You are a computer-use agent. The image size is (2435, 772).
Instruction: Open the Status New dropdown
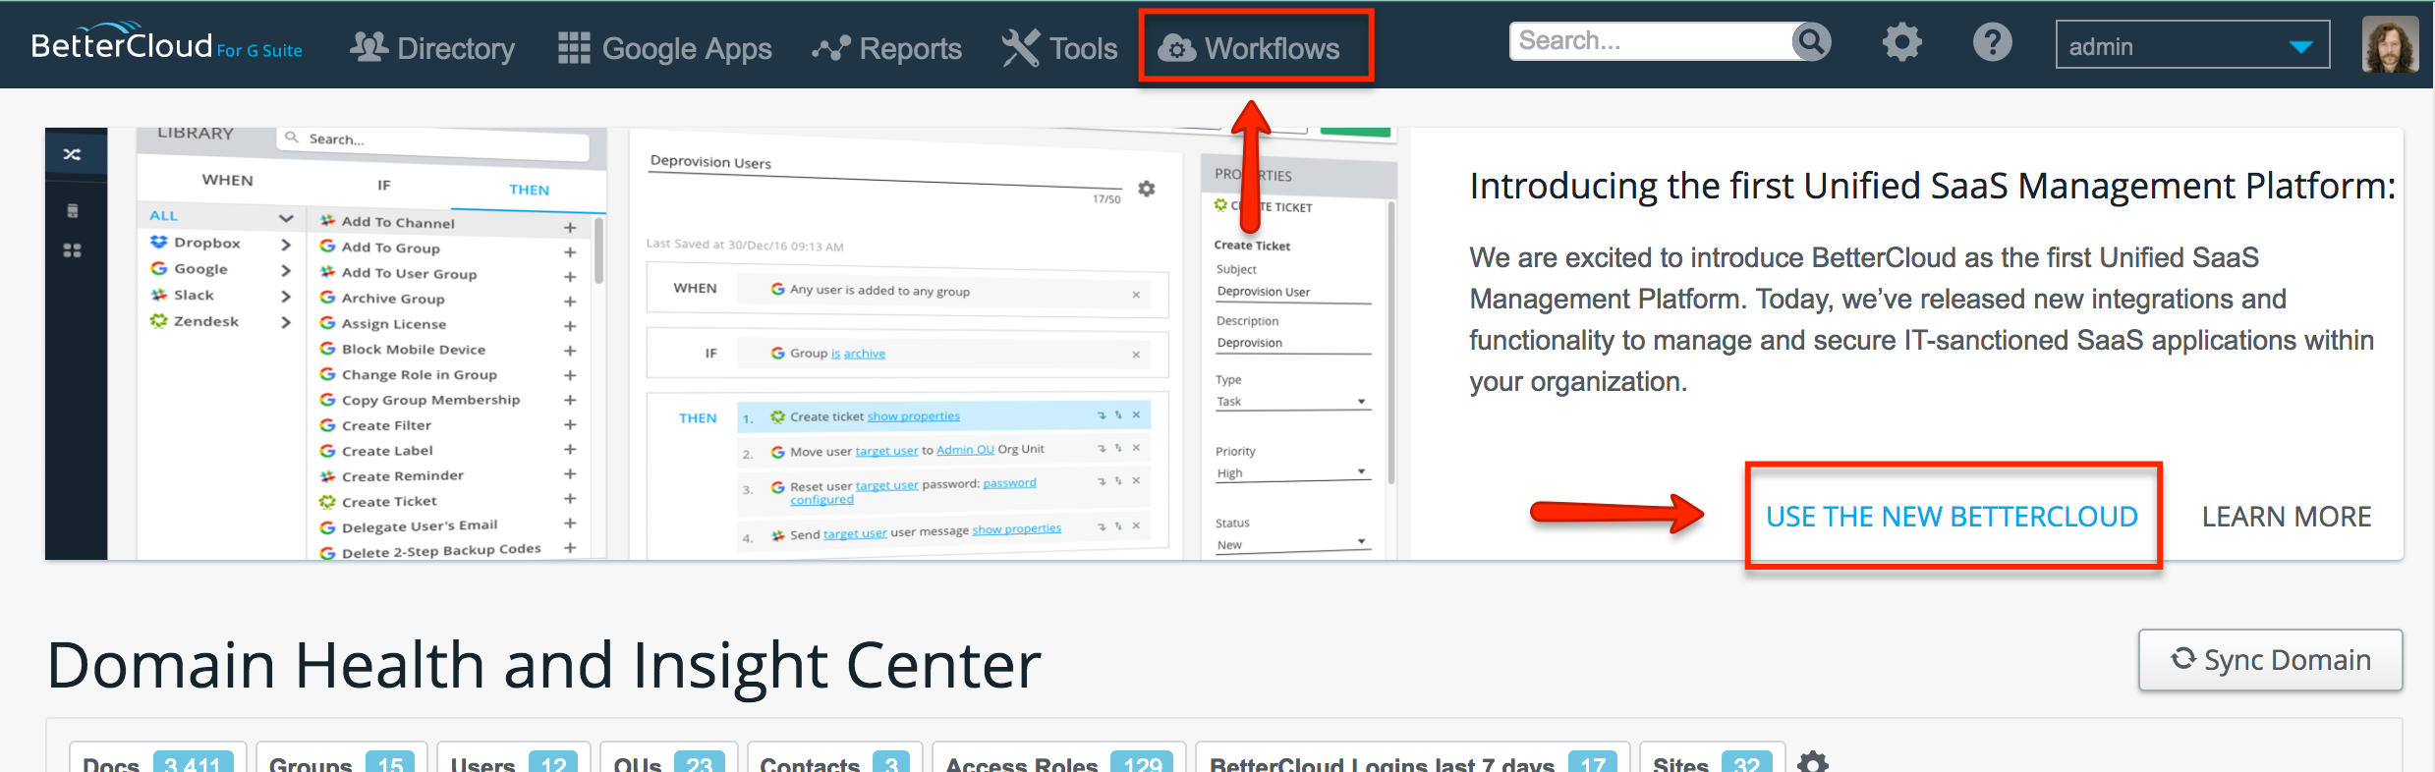click(x=1291, y=544)
